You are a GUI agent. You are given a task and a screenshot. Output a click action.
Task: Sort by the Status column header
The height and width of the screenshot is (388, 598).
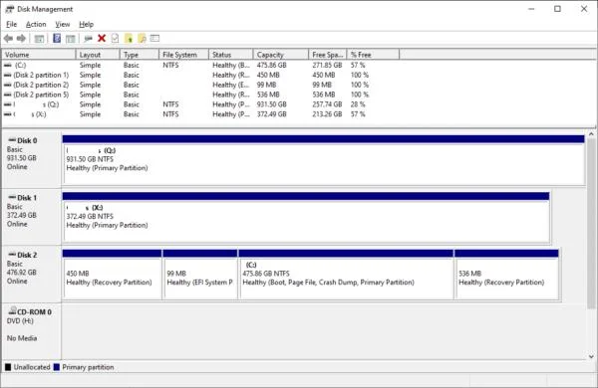tap(231, 55)
